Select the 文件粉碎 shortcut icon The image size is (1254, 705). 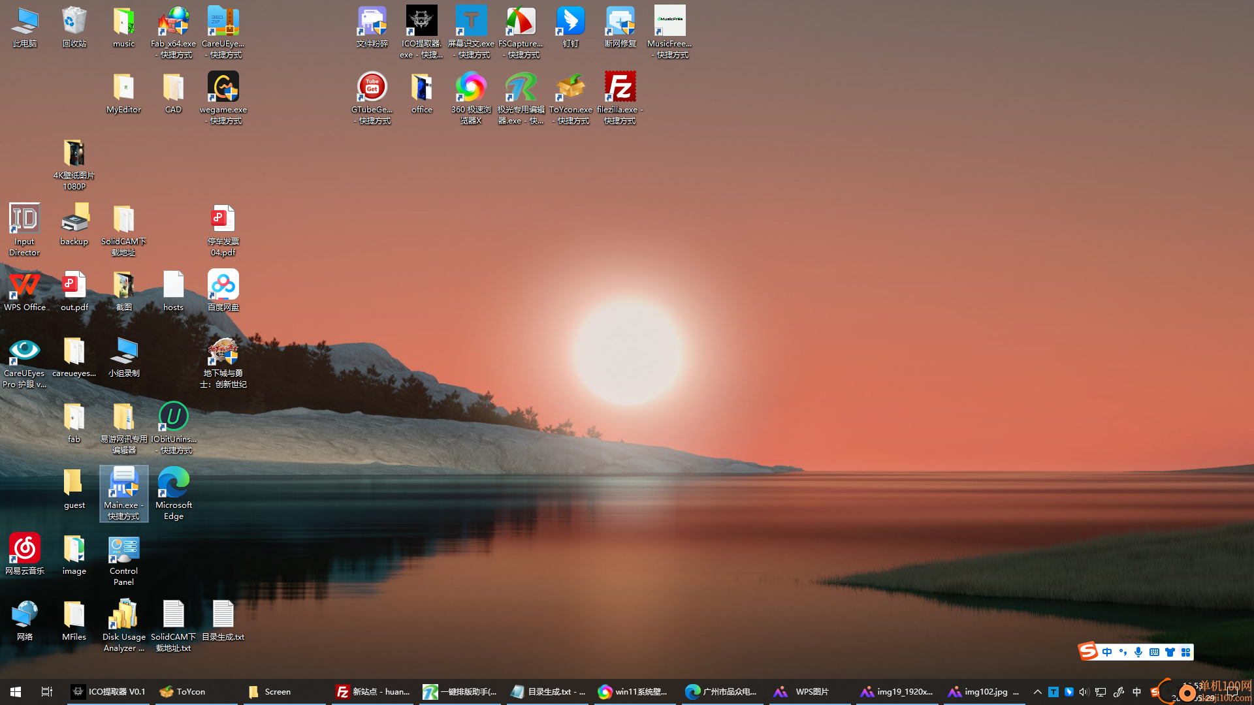point(372,27)
